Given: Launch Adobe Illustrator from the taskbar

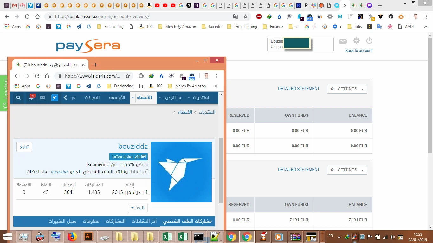Looking at the screenshot, I should tap(88, 236).
